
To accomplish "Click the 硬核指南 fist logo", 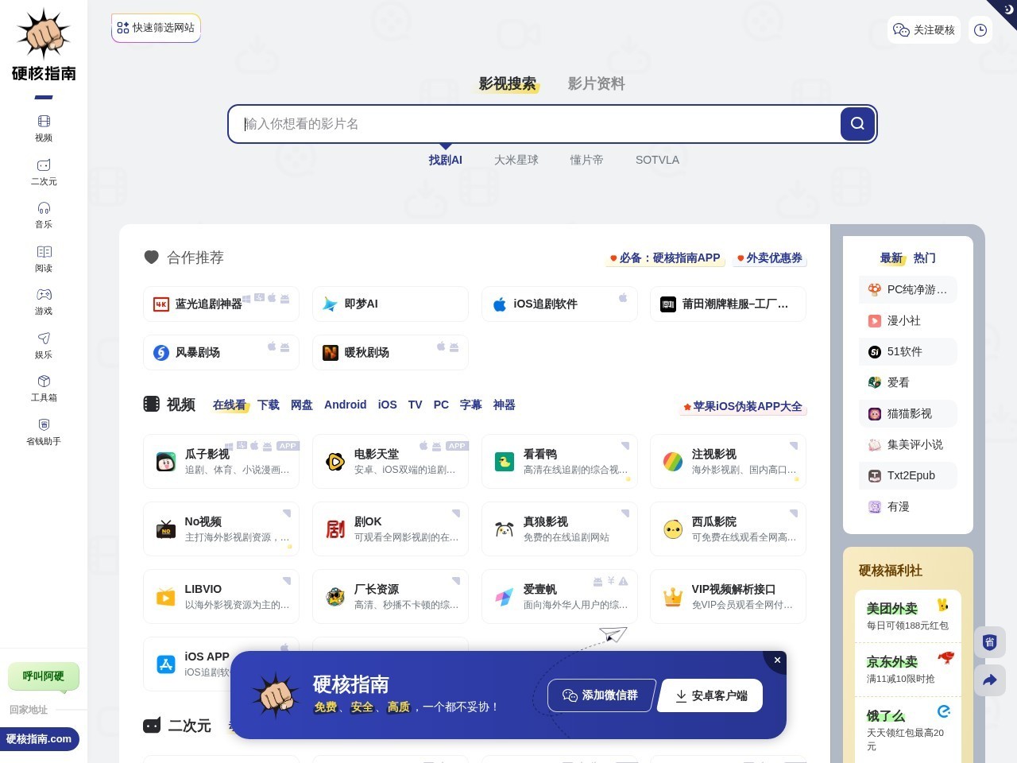I will 44,45.
